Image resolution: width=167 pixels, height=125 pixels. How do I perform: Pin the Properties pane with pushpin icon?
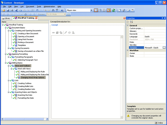[x=162, y=18]
